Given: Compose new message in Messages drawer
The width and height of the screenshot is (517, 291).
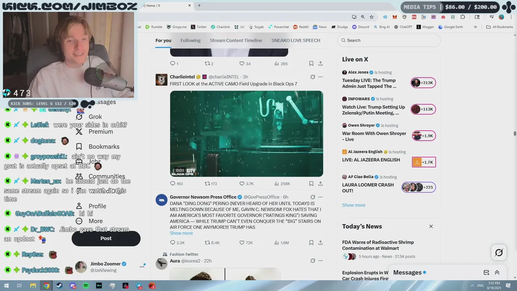Looking at the screenshot, I should click(486, 272).
